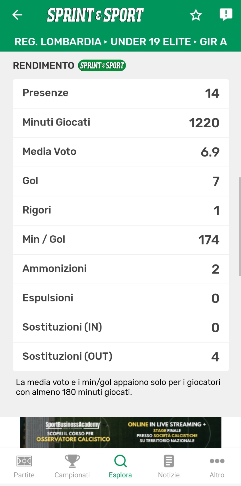Click the Sprint & Sport header logo
Image resolution: width=241 pixels, height=486 pixels.
(x=95, y=15)
